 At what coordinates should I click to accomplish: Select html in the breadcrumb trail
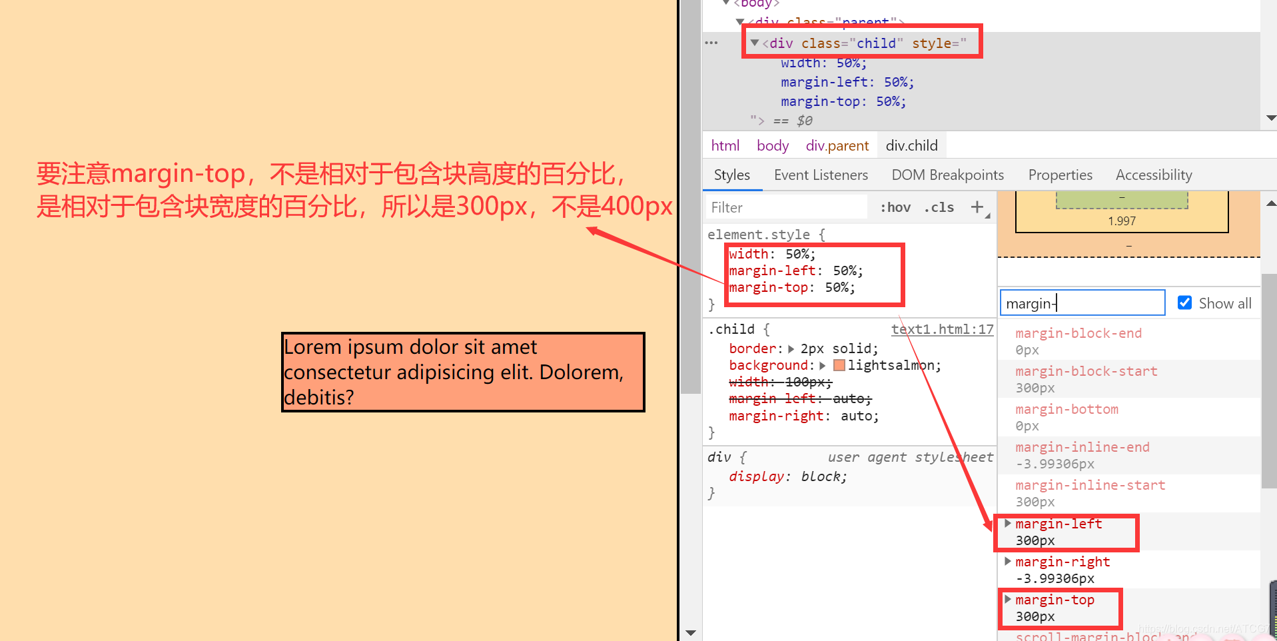(x=725, y=145)
